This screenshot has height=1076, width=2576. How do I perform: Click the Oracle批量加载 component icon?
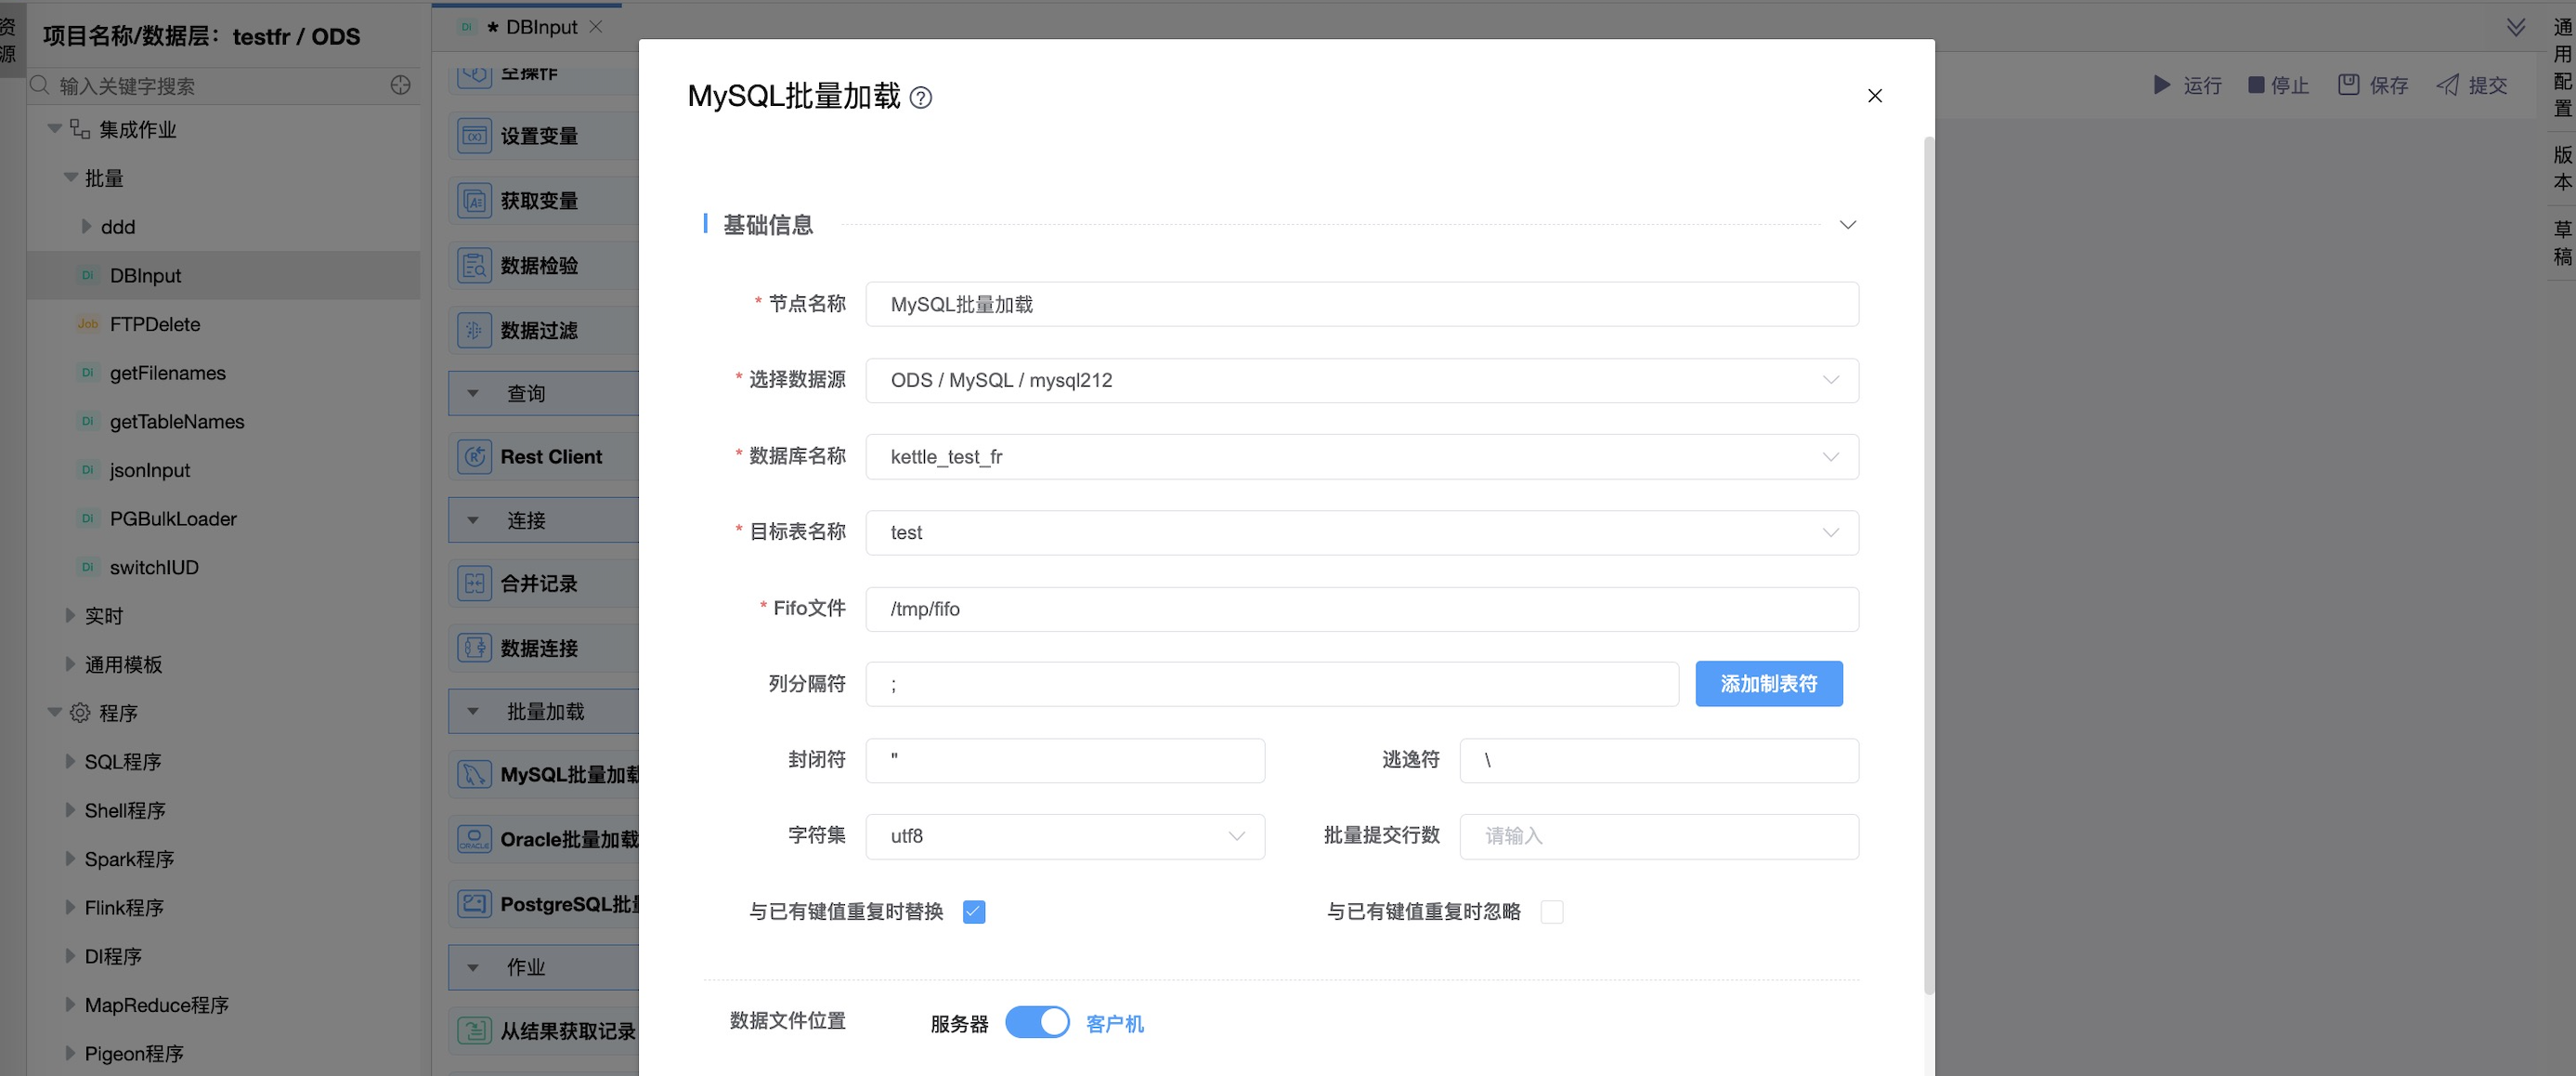(474, 840)
